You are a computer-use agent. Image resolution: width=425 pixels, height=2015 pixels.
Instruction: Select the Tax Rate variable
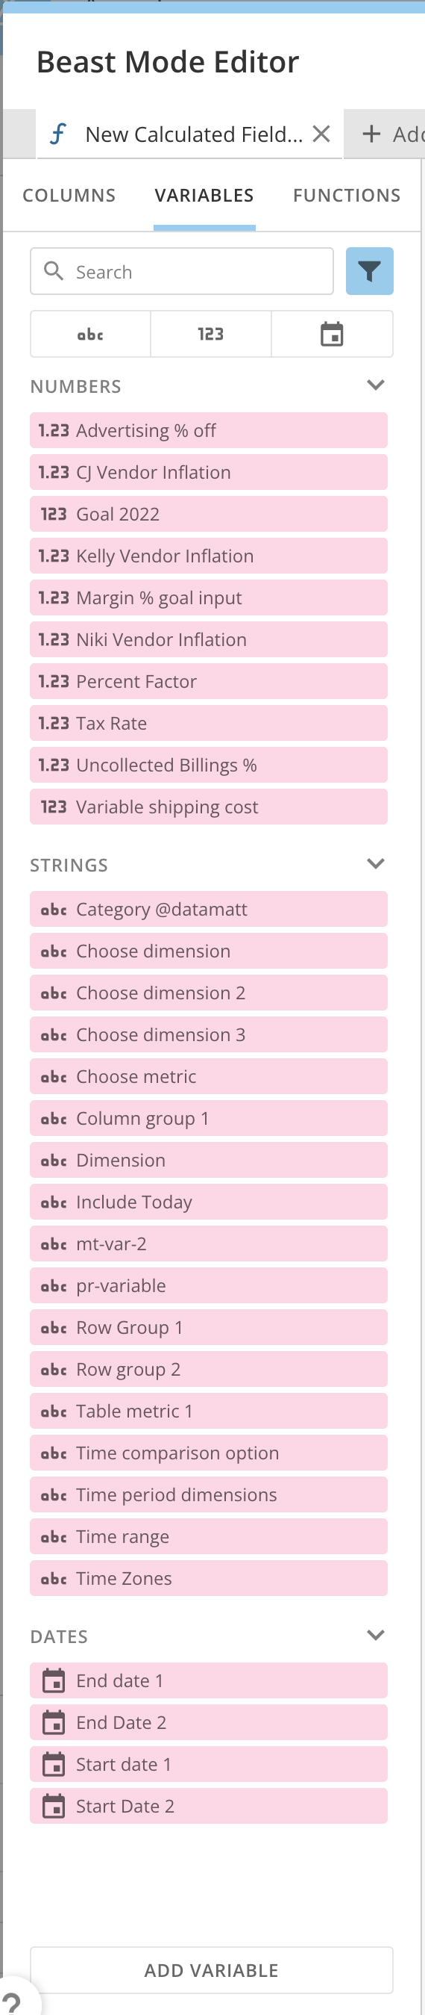209,723
